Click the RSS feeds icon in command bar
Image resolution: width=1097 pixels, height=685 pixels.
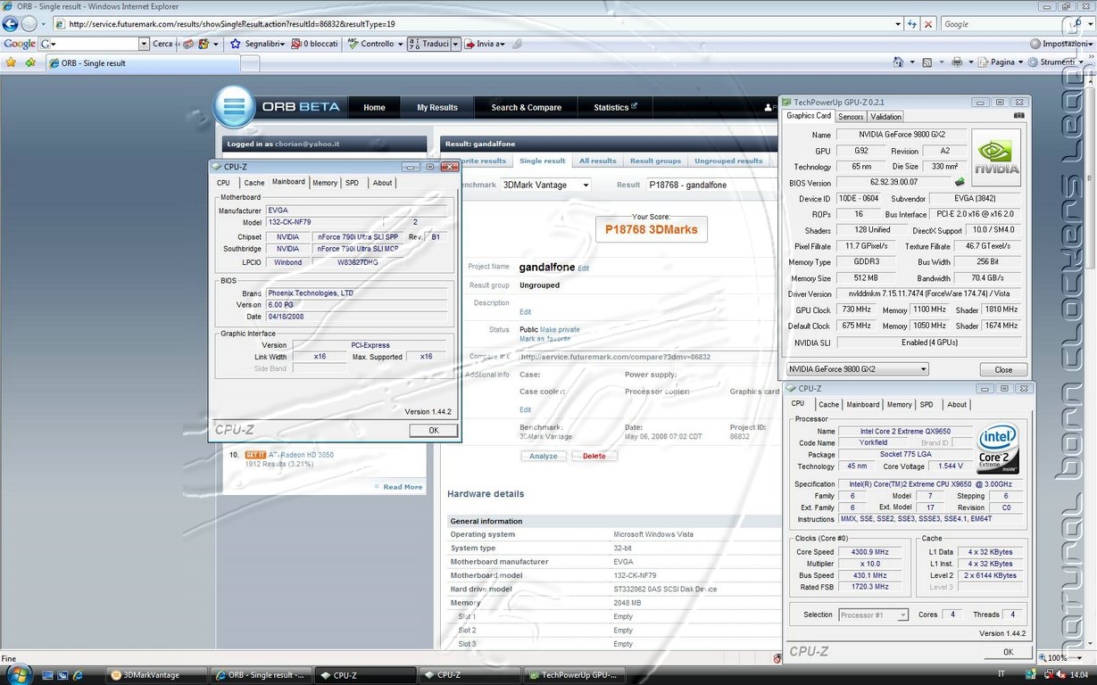point(927,62)
